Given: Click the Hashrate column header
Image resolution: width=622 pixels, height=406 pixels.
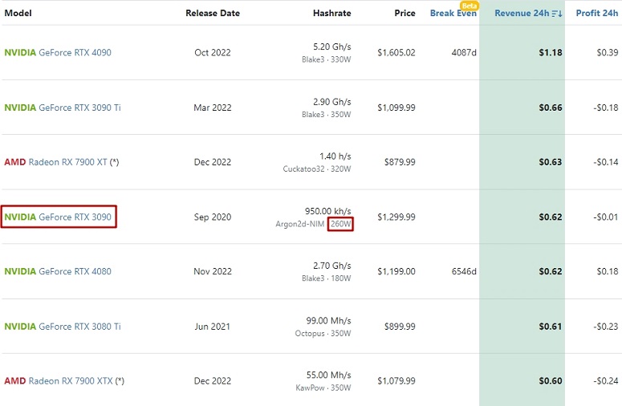Looking at the screenshot, I should (332, 13).
